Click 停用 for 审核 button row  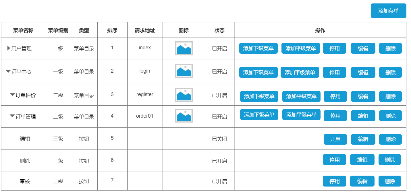334,181
